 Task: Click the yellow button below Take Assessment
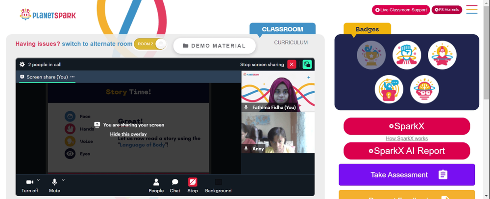pyautogui.click(x=407, y=195)
